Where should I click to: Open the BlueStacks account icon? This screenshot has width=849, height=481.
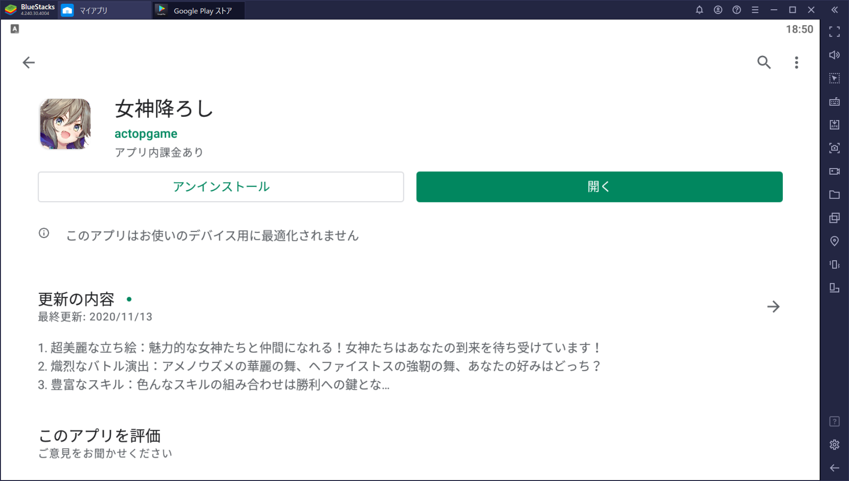[x=718, y=10]
